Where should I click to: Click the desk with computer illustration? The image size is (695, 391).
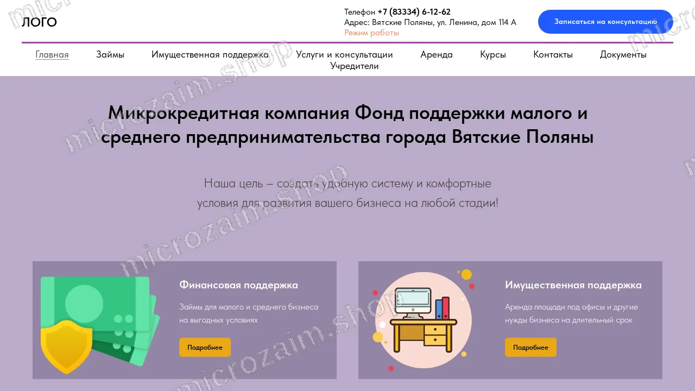pos(423,320)
